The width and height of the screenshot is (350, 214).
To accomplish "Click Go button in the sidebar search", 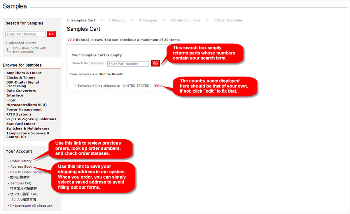I will pos(51,34).
